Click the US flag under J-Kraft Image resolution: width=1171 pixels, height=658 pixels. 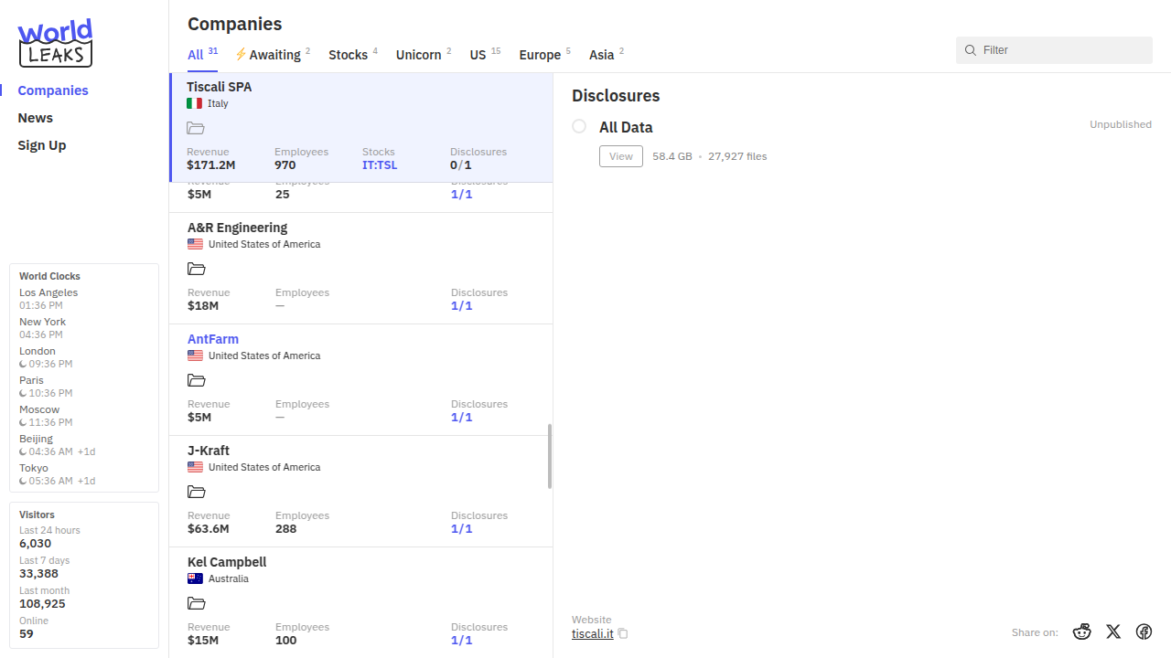pos(195,467)
